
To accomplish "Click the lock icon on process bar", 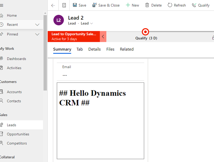I will coord(213,37).
